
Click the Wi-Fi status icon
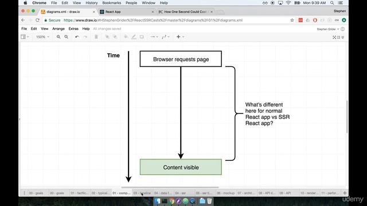tap(288, 3)
